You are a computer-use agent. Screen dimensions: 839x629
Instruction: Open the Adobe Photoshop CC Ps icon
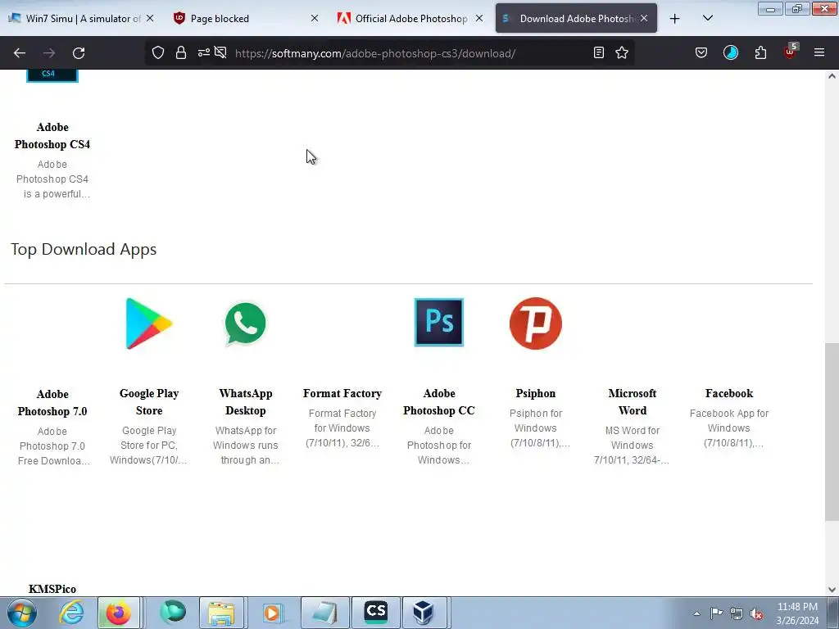(439, 322)
